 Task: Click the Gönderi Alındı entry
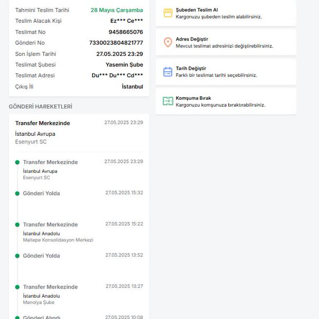tap(42, 317)
